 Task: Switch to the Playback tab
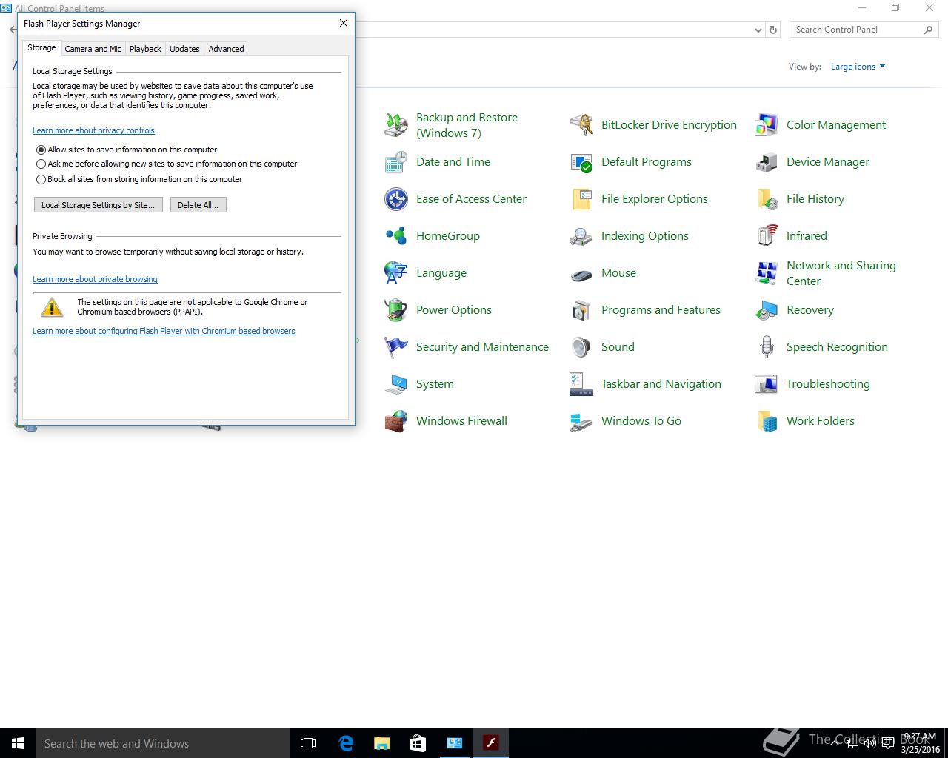point(145,49)
